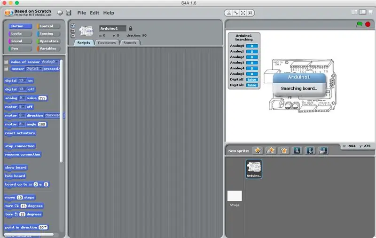Switch to the Sounds tab
The width and height of the screenshot is (376, 238).
coord(130,43)
